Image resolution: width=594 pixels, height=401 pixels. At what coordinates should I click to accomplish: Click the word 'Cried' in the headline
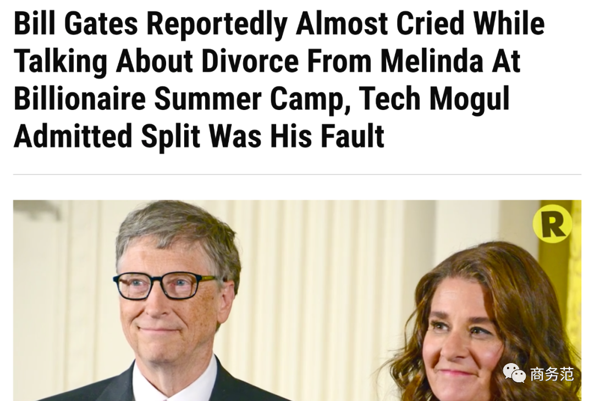point(430,24)
